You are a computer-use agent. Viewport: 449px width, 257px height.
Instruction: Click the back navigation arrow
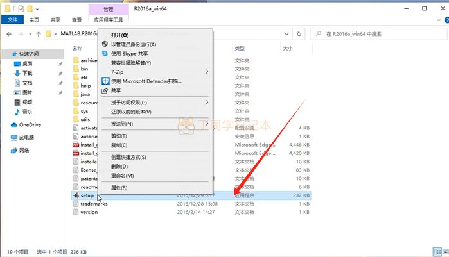[9, 34]
